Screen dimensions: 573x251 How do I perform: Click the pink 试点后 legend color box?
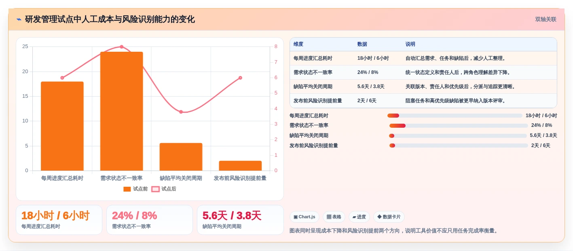pos(155,189)
